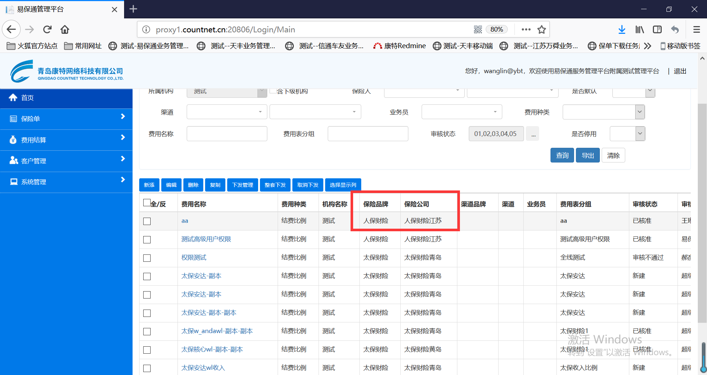Select the checkbox for 权限测试 row
This screenshot has height=375, width=707.
tap(147, 258)
